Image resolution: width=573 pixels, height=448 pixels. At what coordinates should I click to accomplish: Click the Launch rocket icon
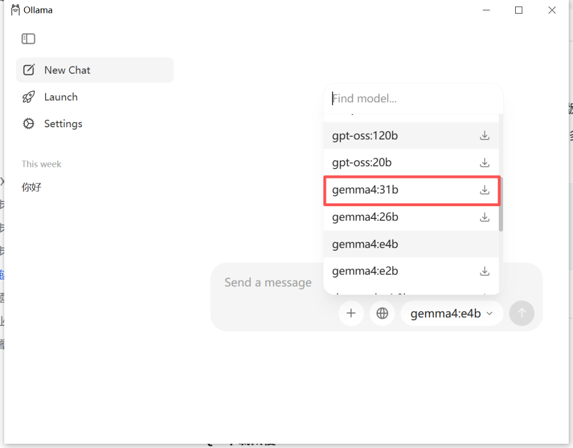tap(29, 96)
